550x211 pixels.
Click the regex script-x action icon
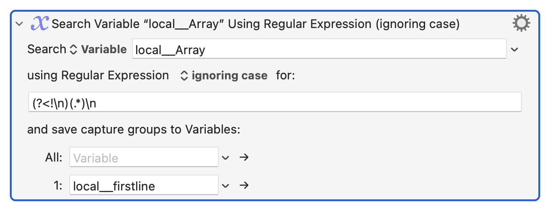[x=40, y=24]
